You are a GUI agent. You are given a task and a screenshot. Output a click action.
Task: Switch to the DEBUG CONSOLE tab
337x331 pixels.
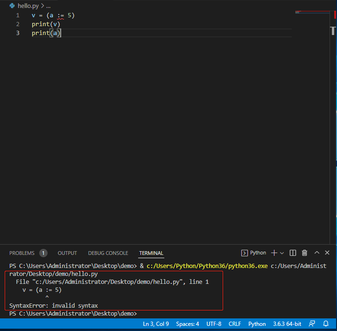point(108,253)
